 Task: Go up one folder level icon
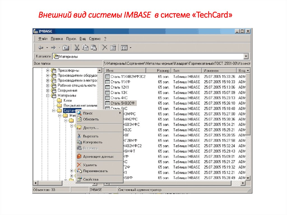(x=66, y=48)
